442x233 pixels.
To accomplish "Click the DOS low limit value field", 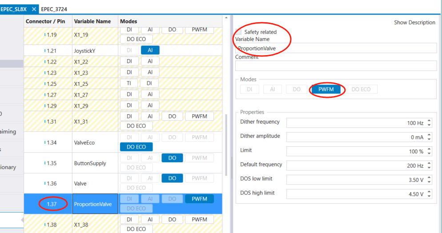I will point(356,180).
